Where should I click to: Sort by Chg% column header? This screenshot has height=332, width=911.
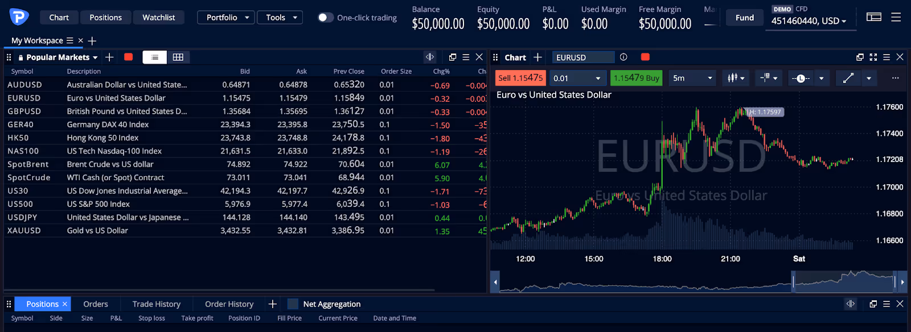point(441,72)
